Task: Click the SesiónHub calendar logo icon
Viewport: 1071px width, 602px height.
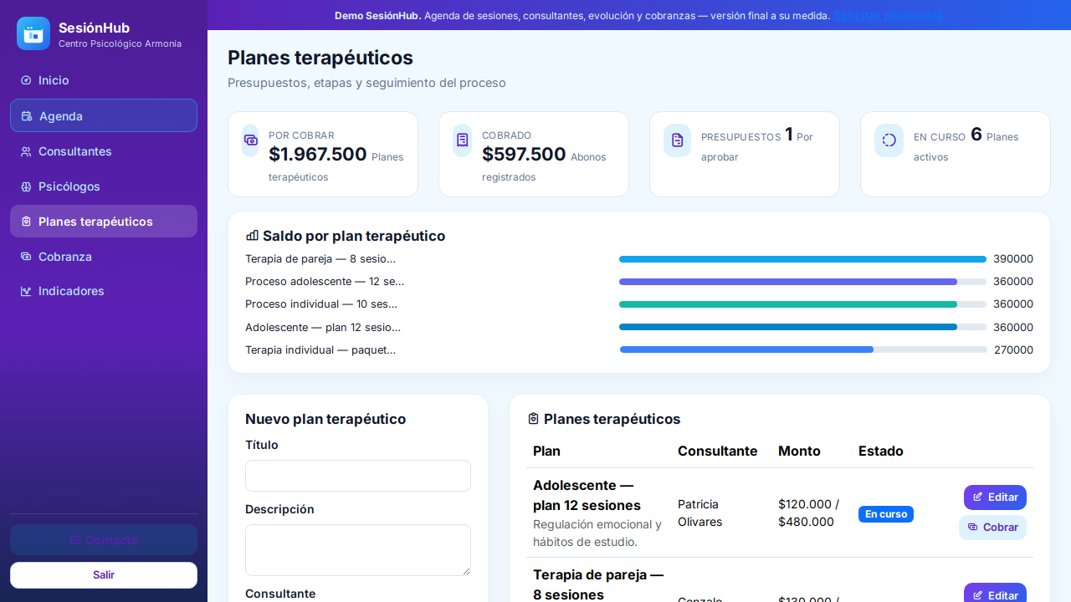Action: [33, 33]
